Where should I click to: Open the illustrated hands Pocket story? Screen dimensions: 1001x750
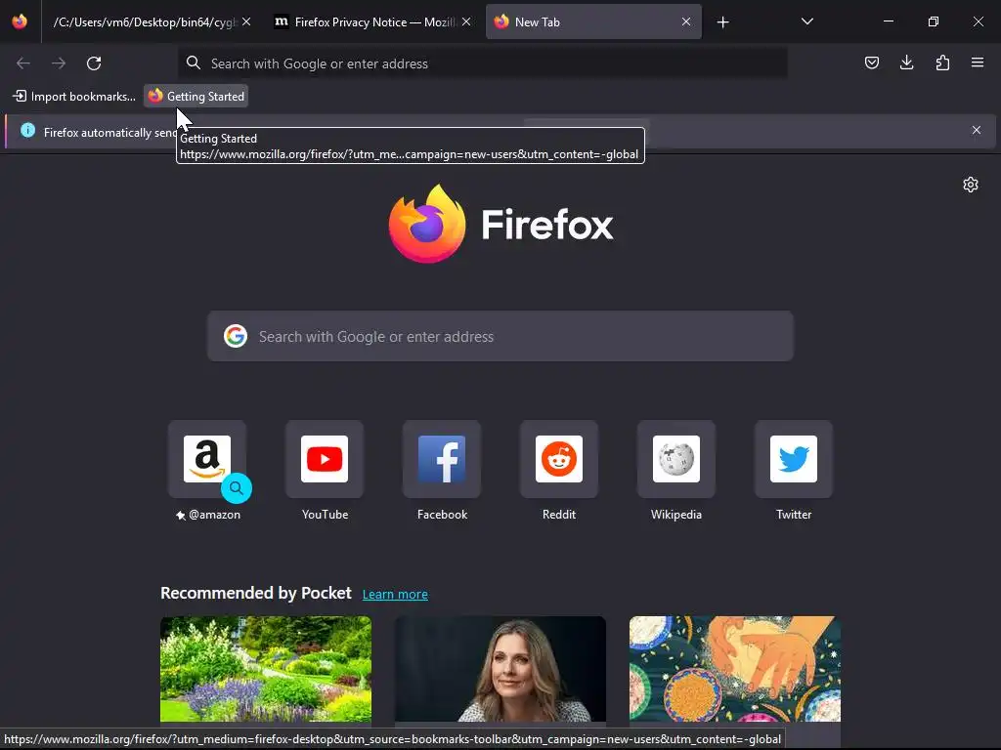[735, 669]
